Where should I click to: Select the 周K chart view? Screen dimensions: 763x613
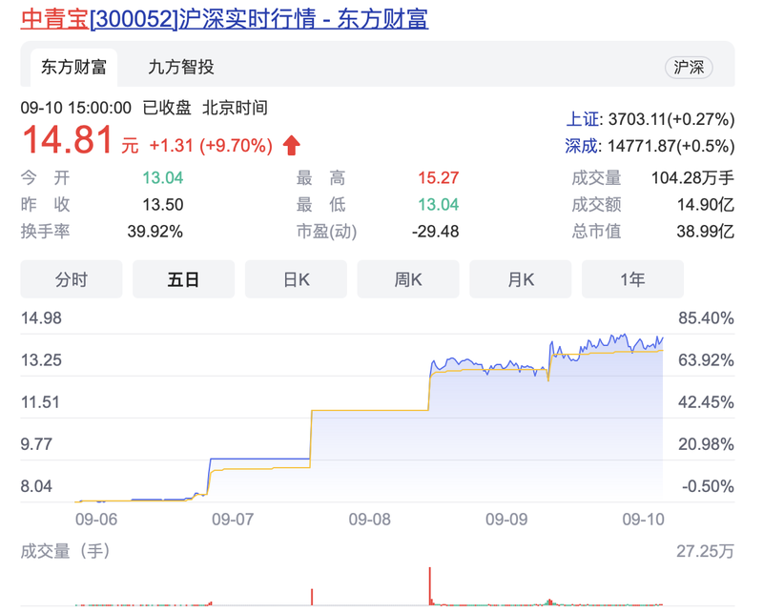click(x=408, y=279)
